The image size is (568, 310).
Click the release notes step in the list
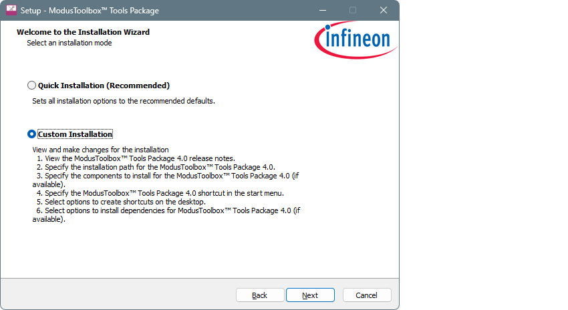click(x=136, y=158)
